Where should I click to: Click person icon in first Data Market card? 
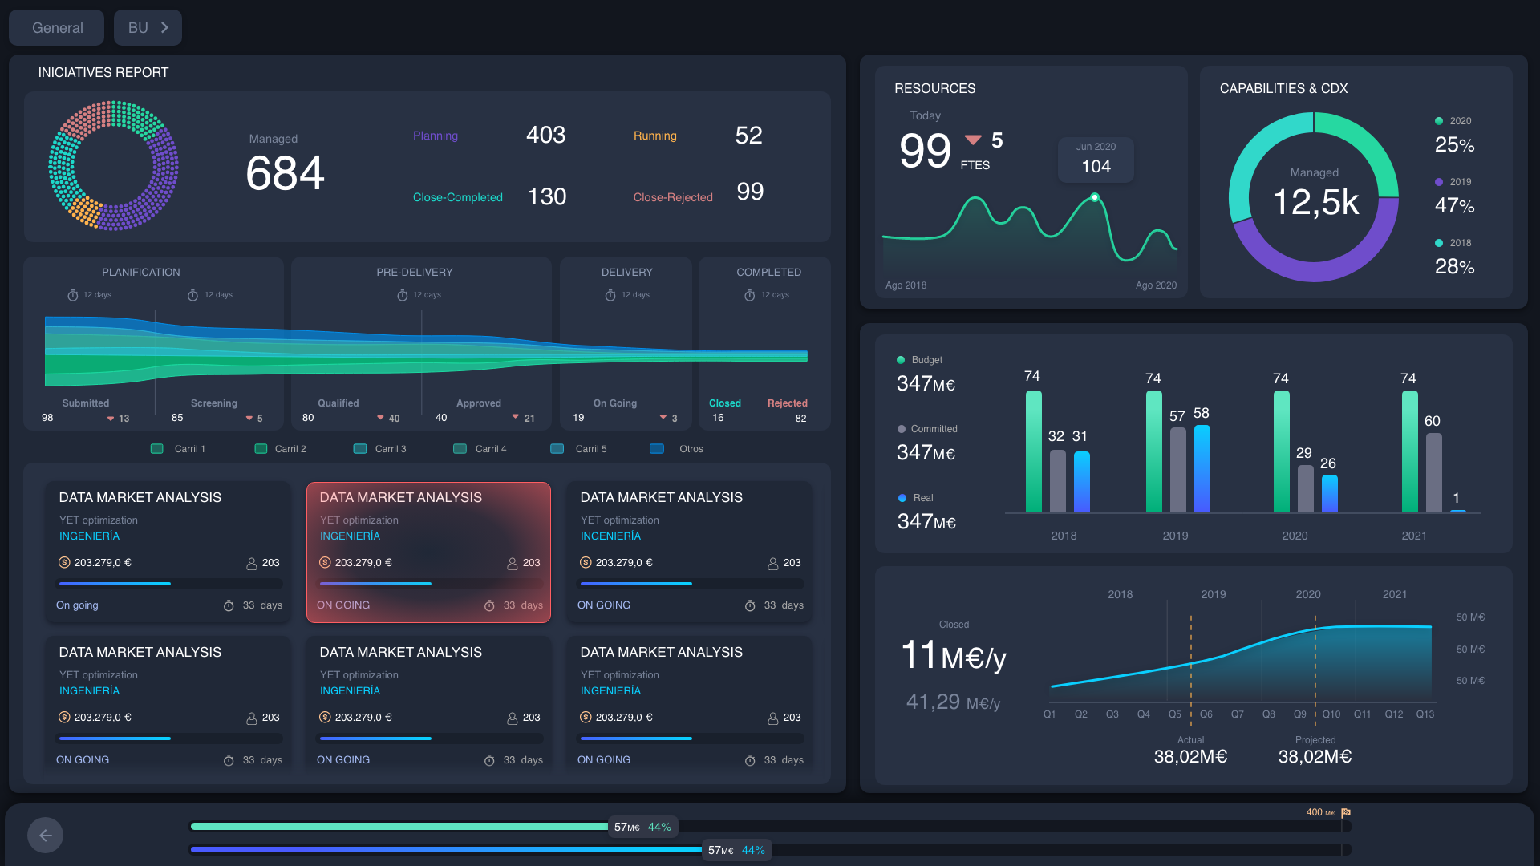pyautogui.click(x=251, y=564)
